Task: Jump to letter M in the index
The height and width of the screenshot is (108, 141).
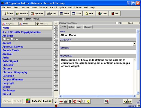Action: (x=56, y=57)
